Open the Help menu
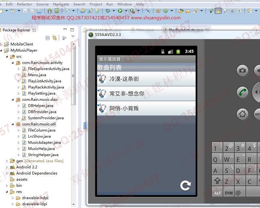This screenshot has height=208, width=260. point(140,4)
